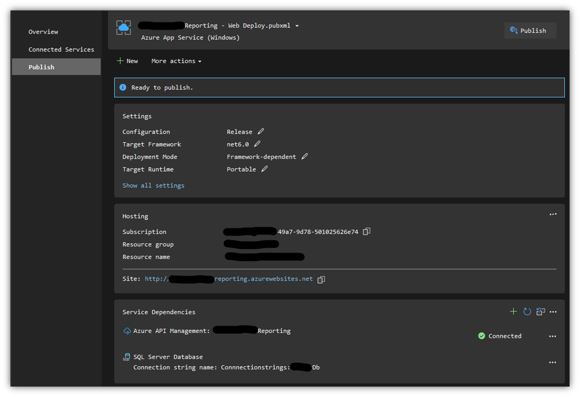The height and width of the screenshot is (397, 580).
Task: Click the green Connected status checkmark
Action: pos(482,336)
